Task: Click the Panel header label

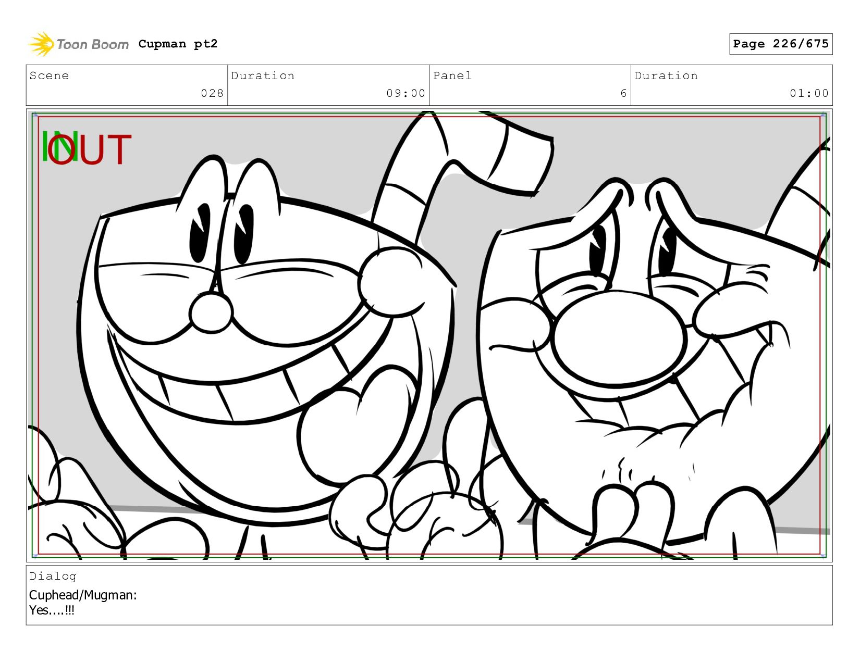Action: point(452,76)
